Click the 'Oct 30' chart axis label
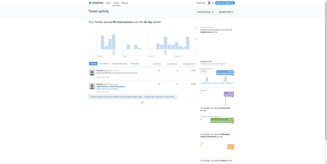 pos(99,56)
